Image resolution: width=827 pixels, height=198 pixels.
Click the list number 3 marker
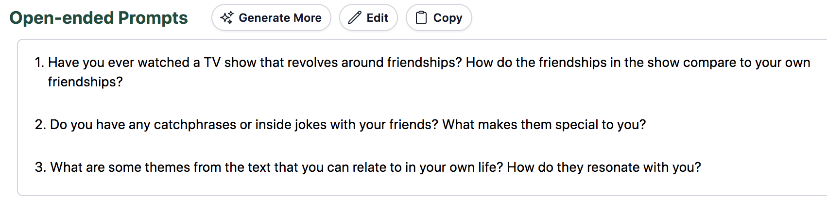pyautogui.click(x=40, y=167)
